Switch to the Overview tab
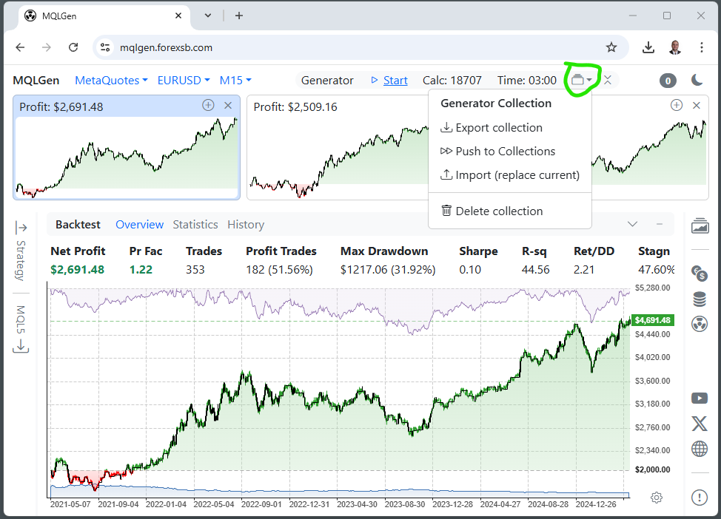Viewport: 721px width, 519px height. [x=139, y=225]
